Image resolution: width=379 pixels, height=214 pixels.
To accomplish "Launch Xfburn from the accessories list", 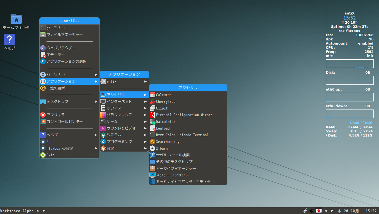I will (188, 148).
